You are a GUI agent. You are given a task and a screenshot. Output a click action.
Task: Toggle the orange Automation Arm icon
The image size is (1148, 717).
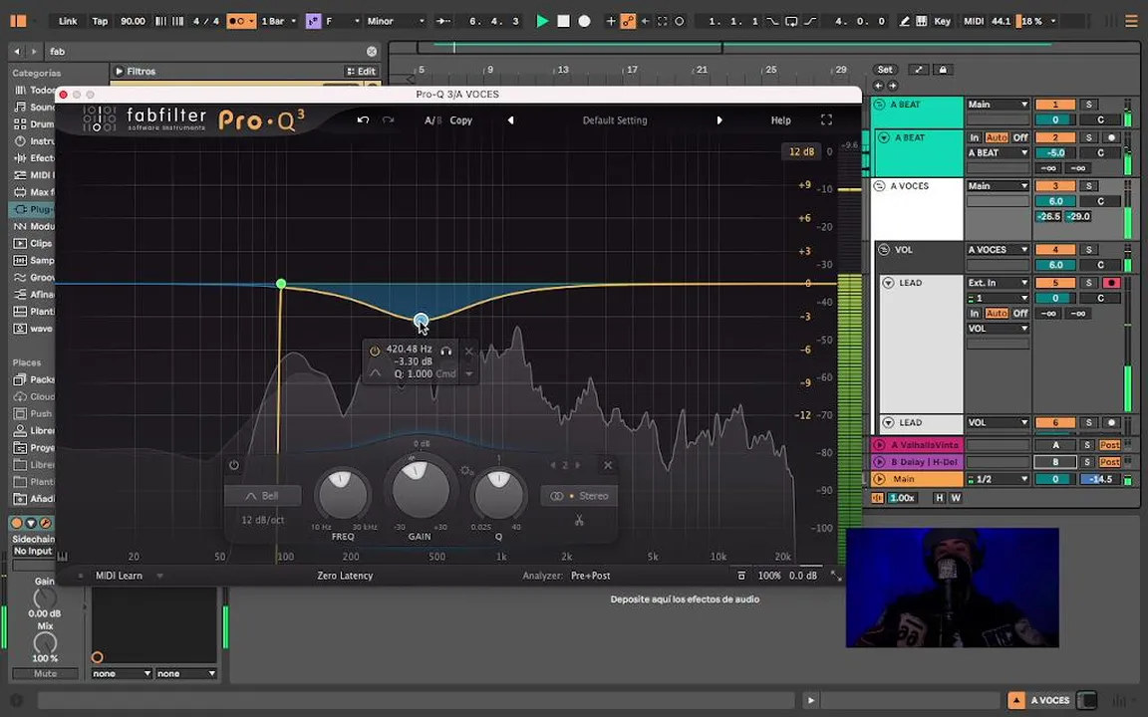(628, 21)
